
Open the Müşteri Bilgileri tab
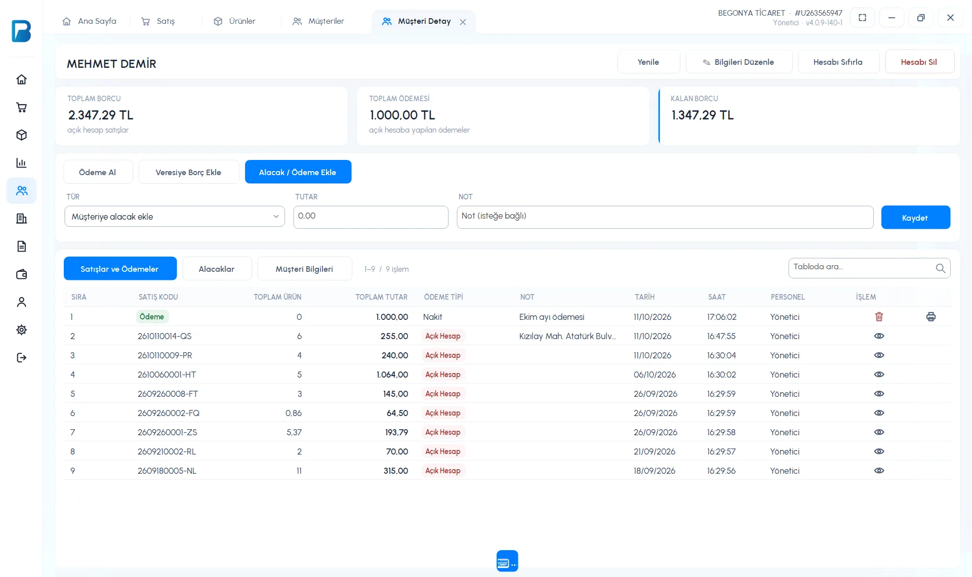click(304, 269)
